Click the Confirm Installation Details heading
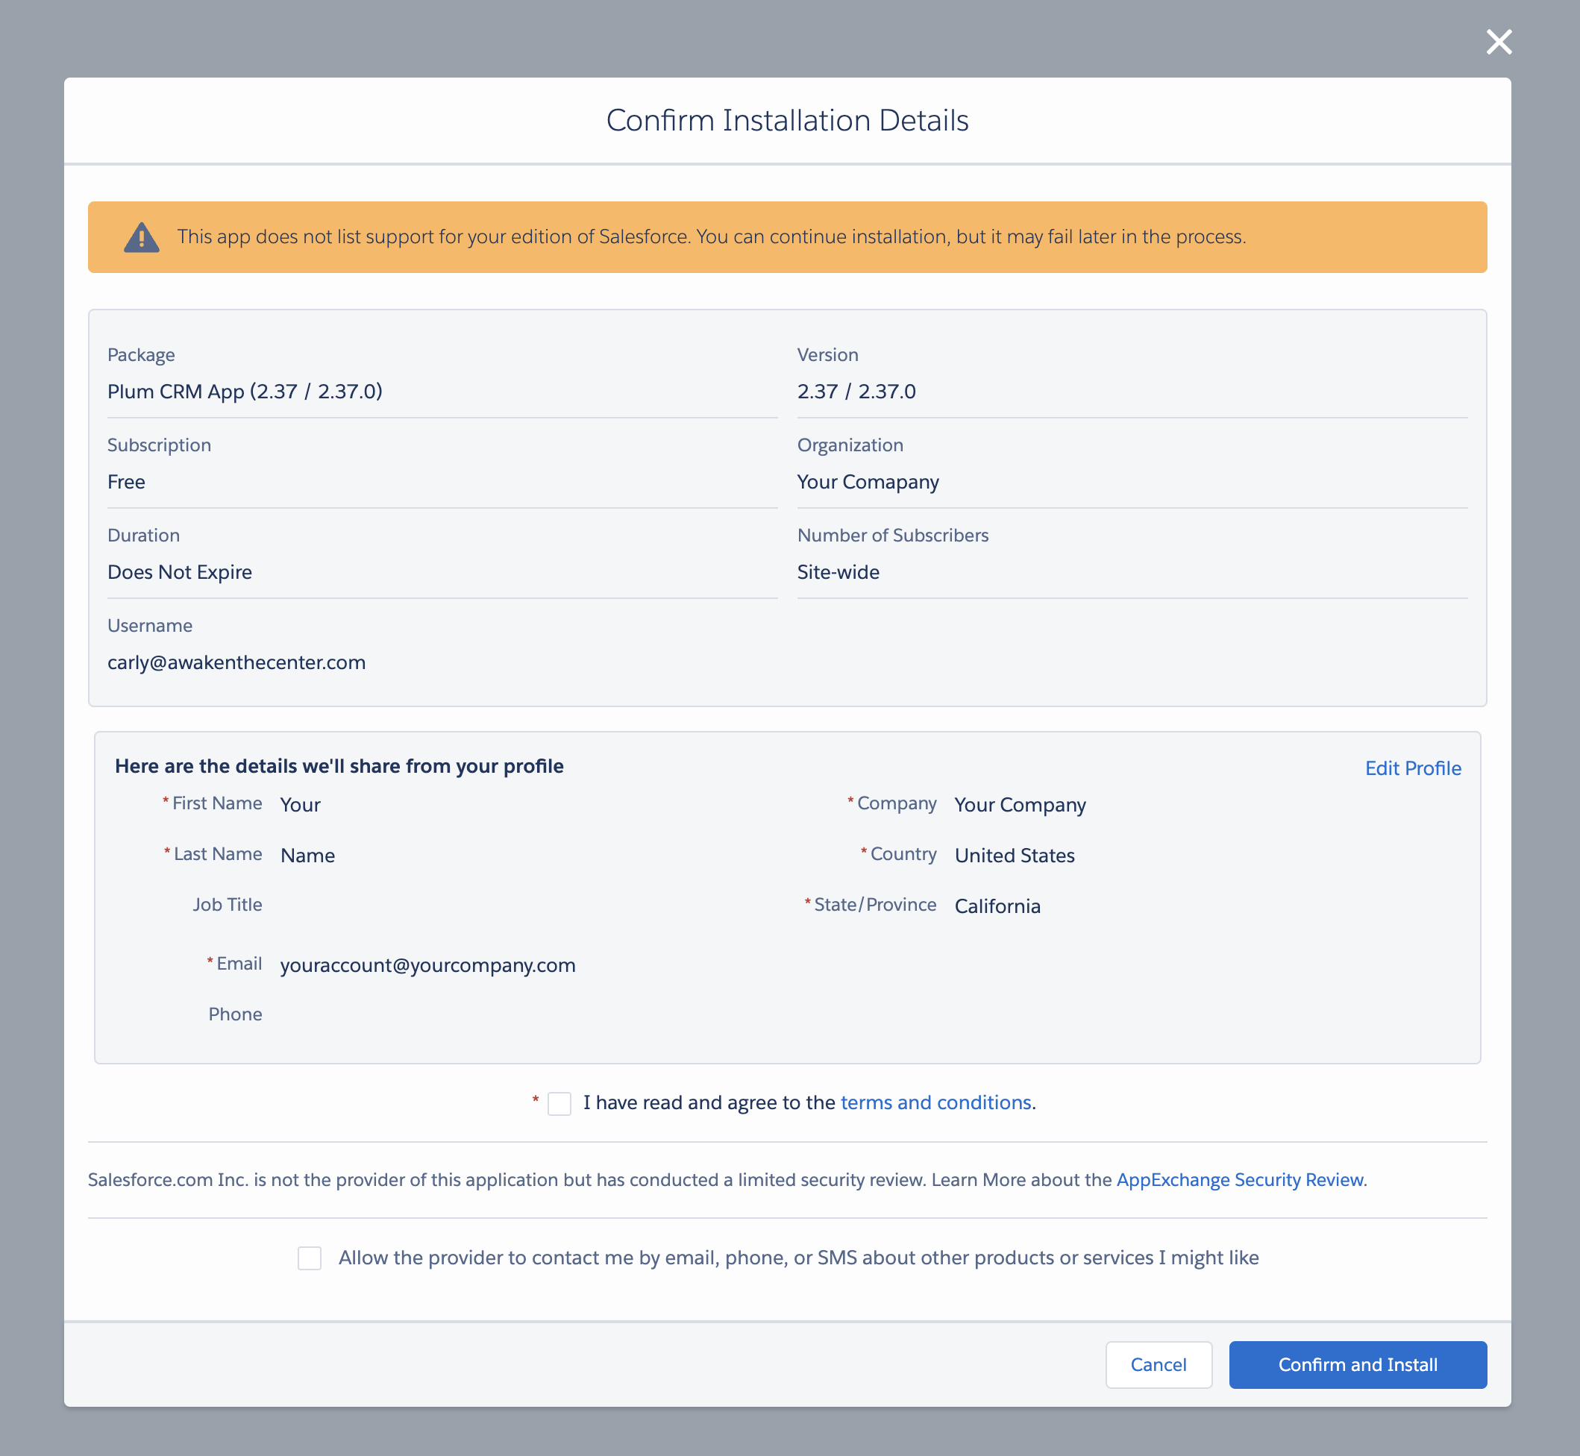The width and height of the screenshot is (1580, 1456). pos(787,121)
